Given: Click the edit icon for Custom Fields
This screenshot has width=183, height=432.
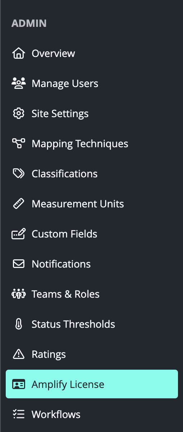Looking at the screenshot, I should 18,234.
